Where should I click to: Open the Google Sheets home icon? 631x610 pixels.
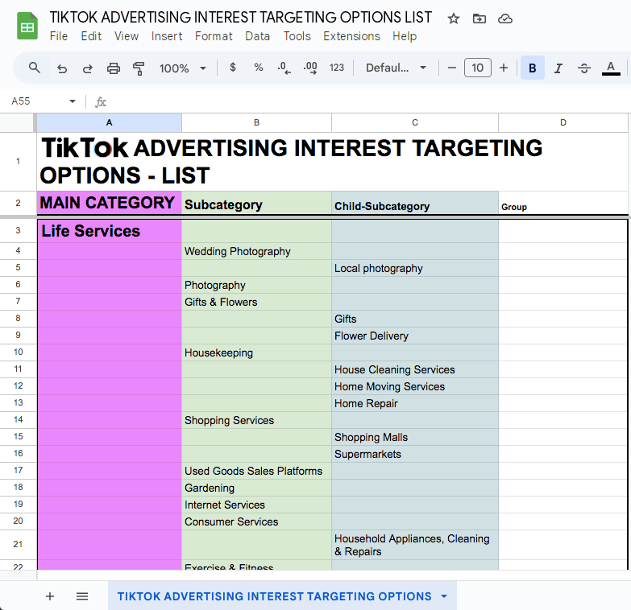tap(27, 26)
